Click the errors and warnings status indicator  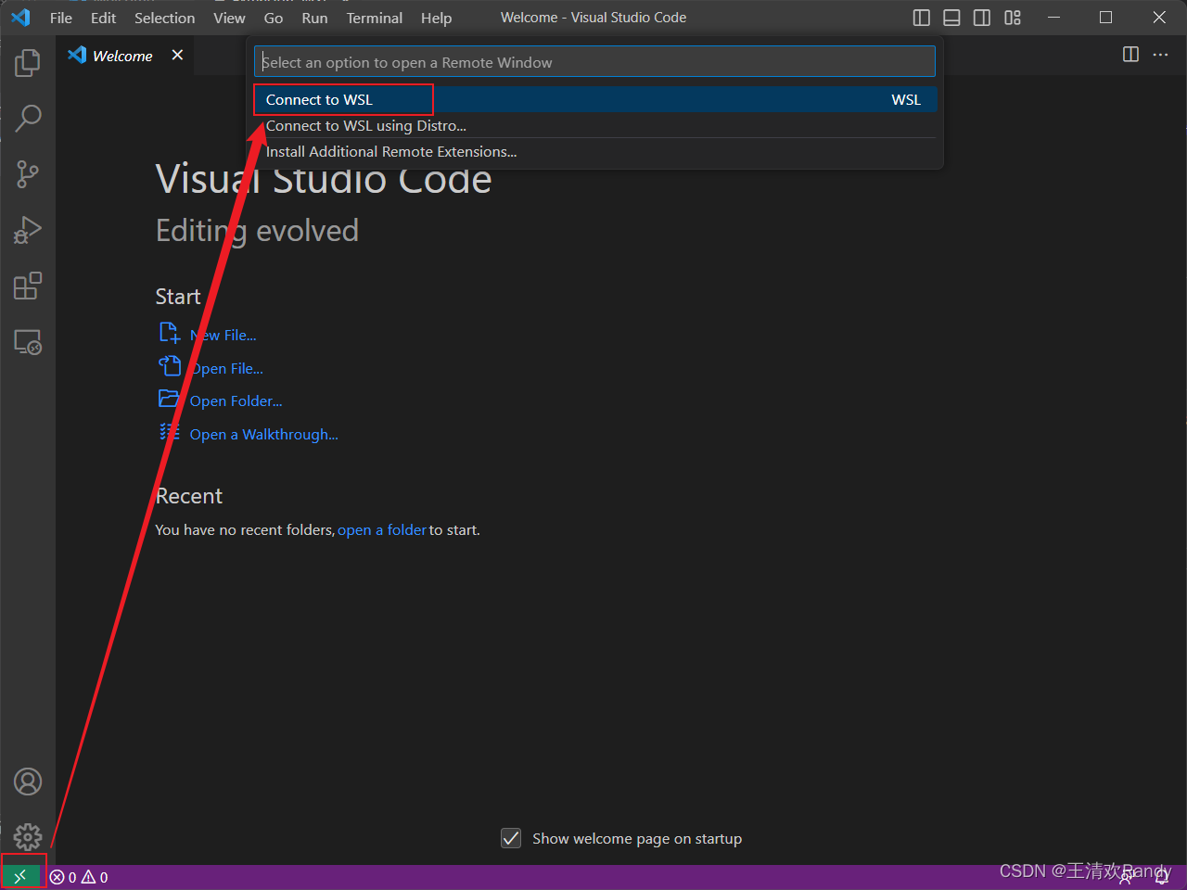click(80, 877)
